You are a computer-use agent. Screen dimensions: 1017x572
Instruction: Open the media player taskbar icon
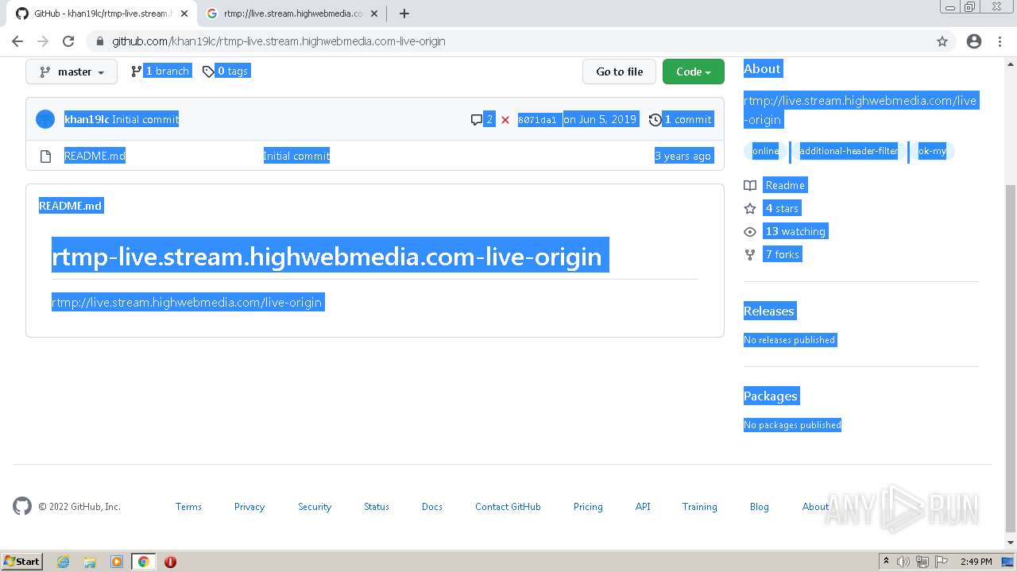point(117,562)
